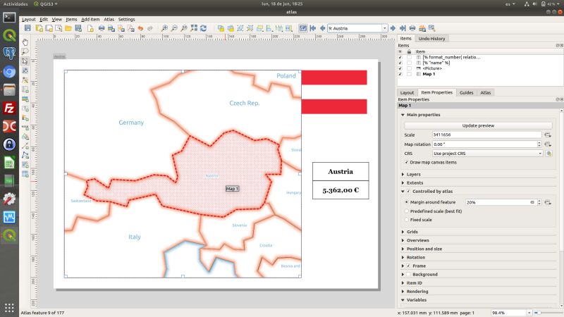The image size is (564, 317).
Task: Choose the Select/Move Item tool
Action: (x=25, y=61)
